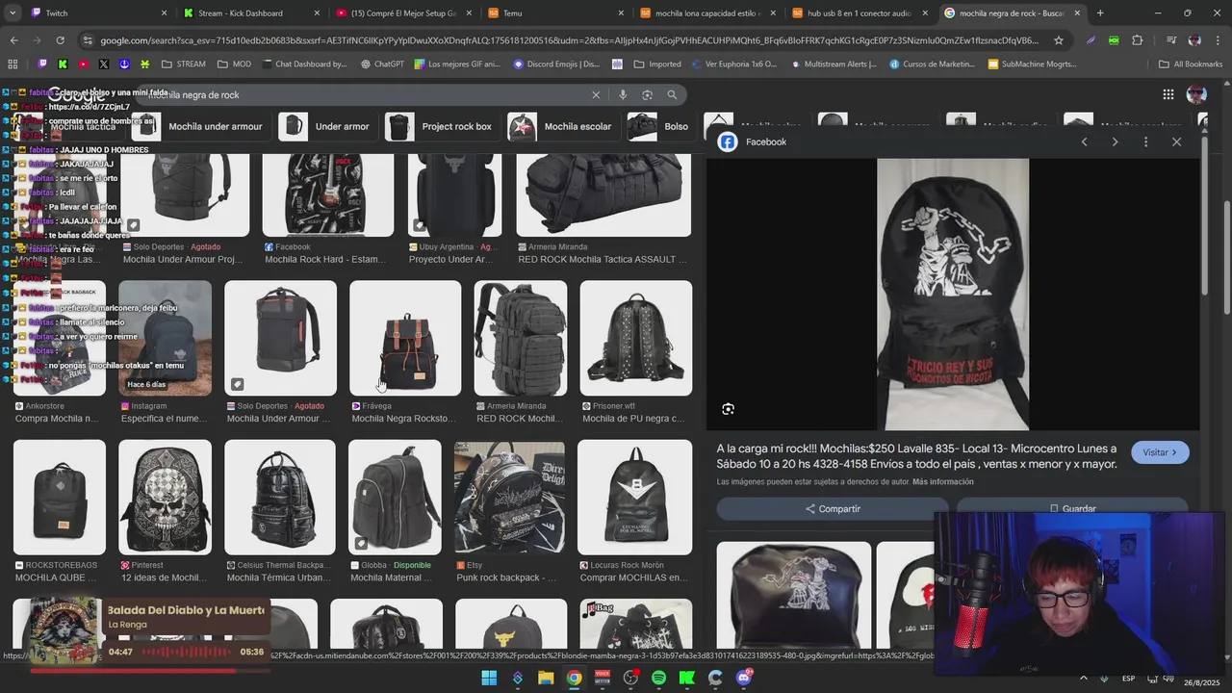Open a new browser tab
Image resolution: width=1232 pixels, height=693 pixels.
pyautogui.click(x=1100, y=13)
